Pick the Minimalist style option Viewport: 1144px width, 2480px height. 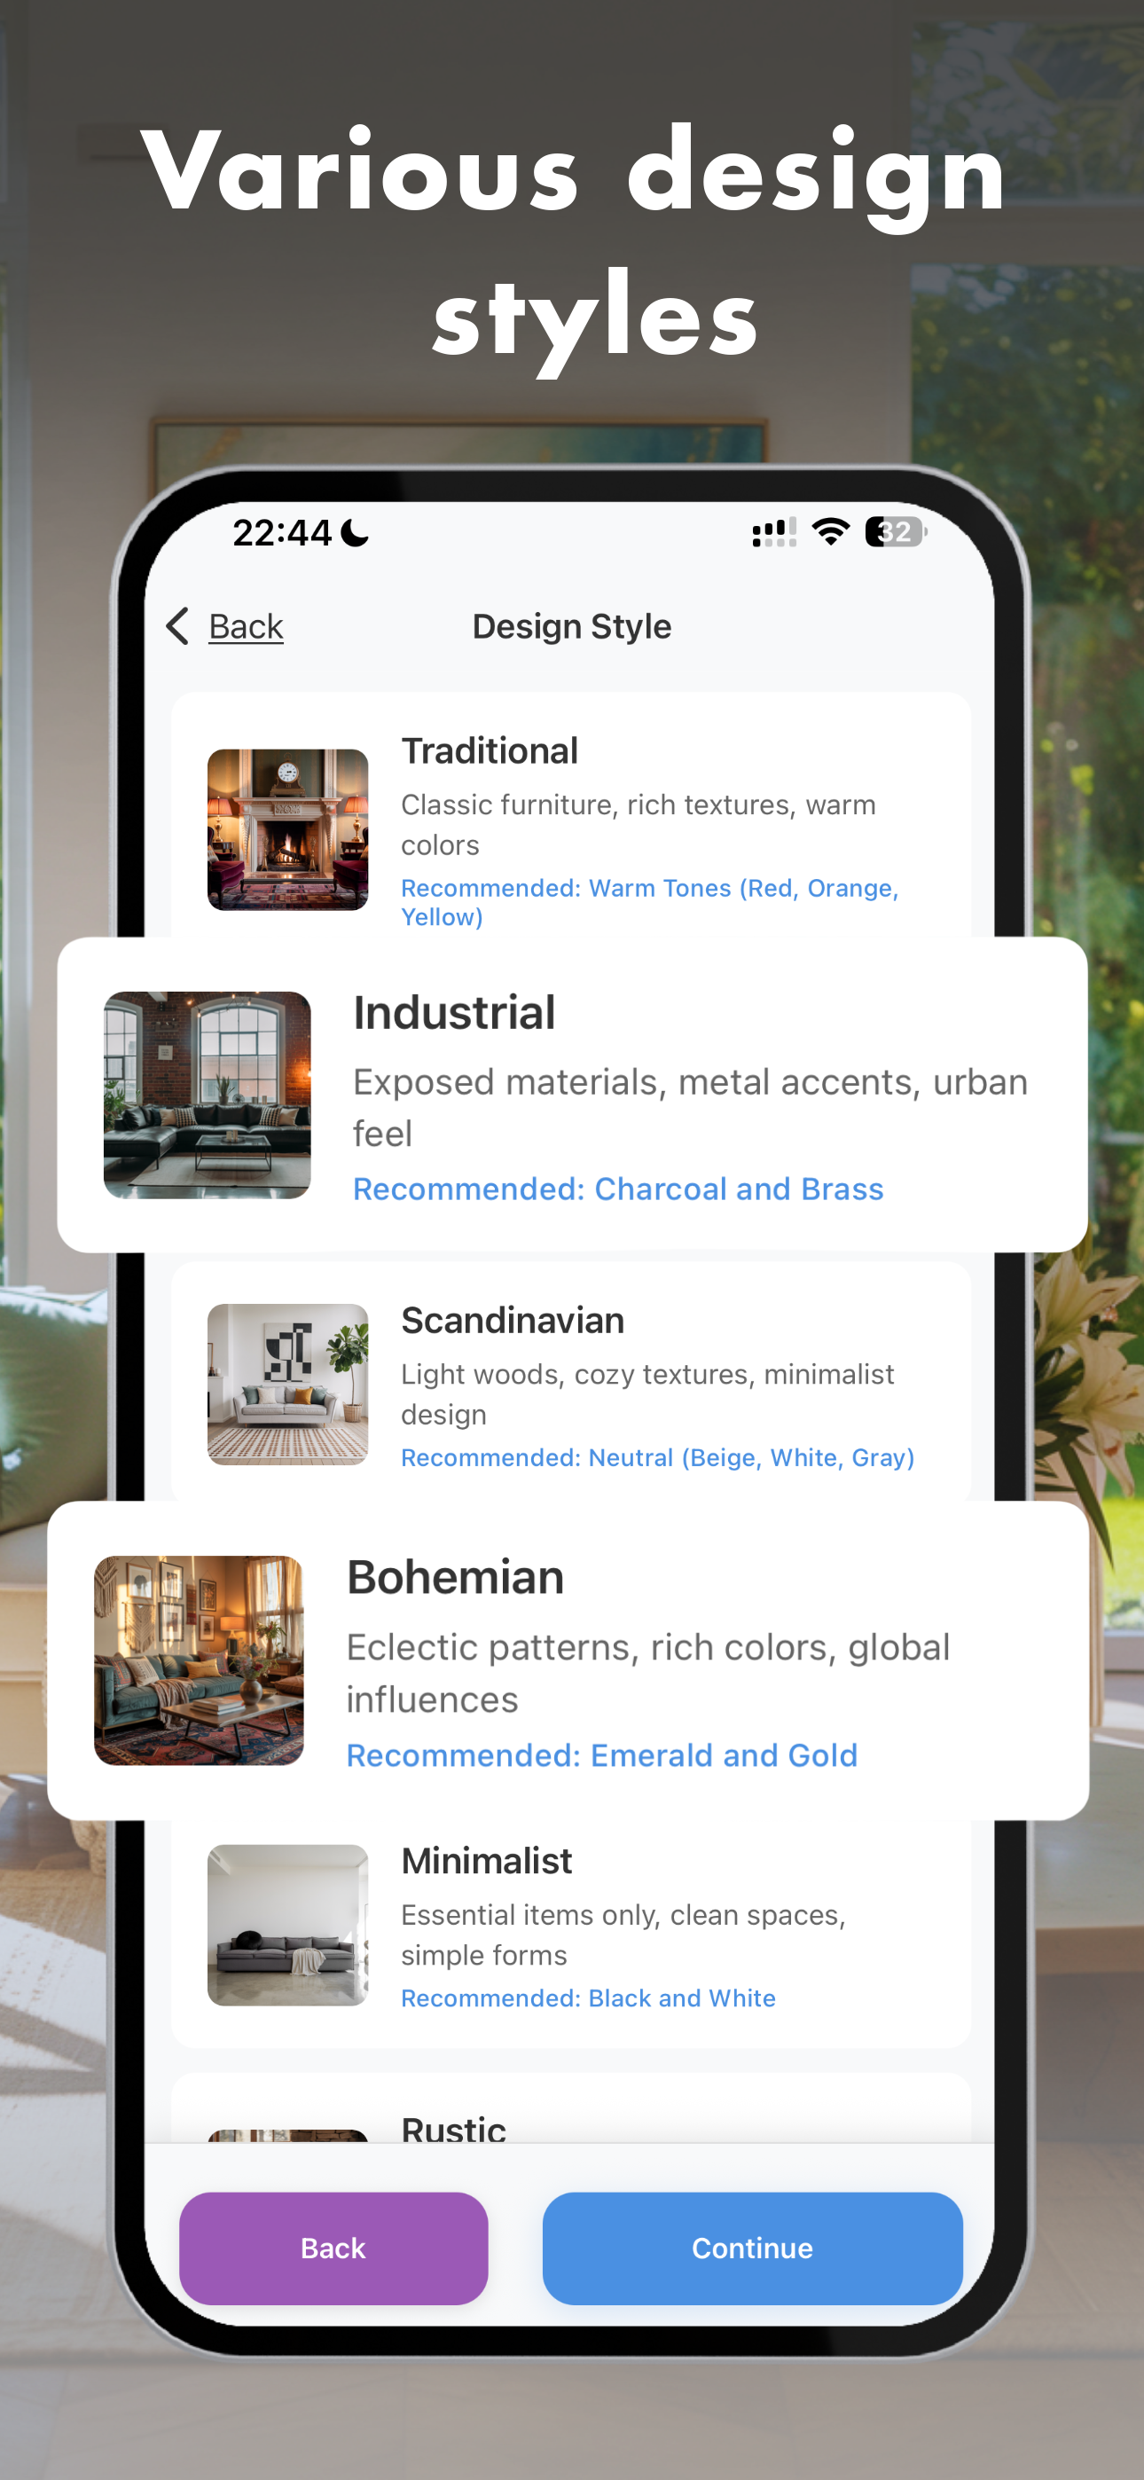pos(571,1930)
